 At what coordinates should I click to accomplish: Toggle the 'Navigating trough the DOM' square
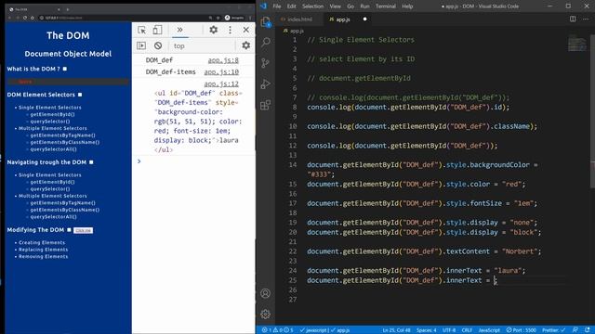(x=91, y=162)
